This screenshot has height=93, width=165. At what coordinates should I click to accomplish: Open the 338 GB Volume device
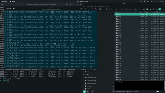coord(90,80)
